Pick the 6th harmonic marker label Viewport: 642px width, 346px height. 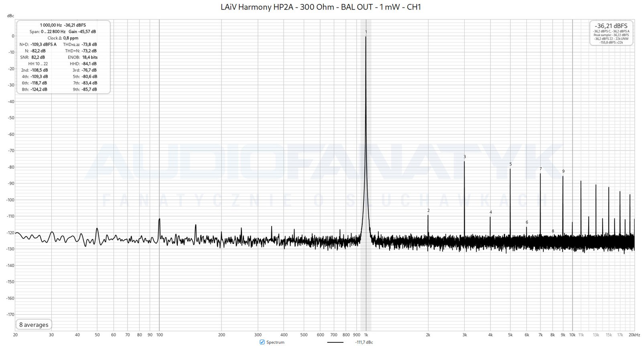(x=526, y=222)
